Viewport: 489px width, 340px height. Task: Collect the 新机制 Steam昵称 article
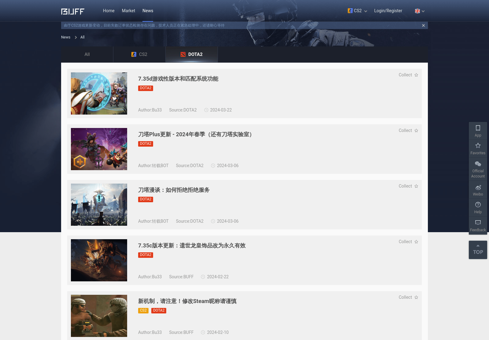408,297
